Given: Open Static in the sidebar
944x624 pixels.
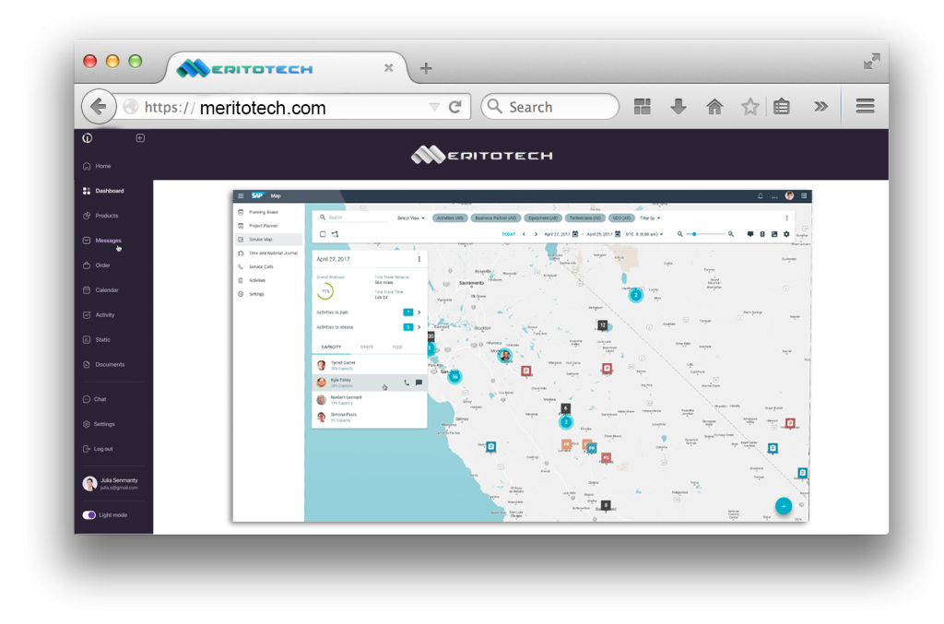Looking at the screenshot, I should [96, 339].
